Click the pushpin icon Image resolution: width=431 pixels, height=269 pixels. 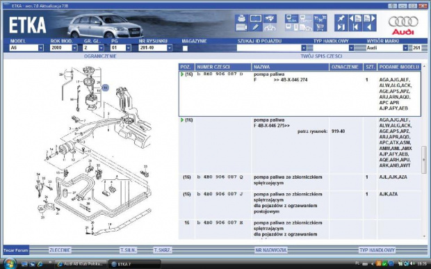pos(341,19)
